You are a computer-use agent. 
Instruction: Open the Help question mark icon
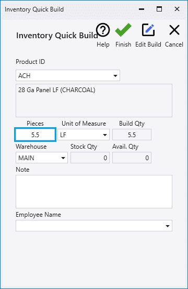click(x=103, y=30)
